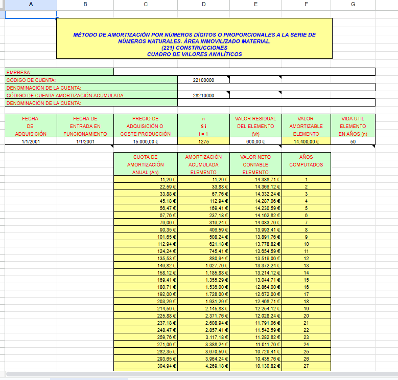Click the date under FECHA DE ADQUISICIÓN
This screenshot has height=380, width=398.
pos(31,142)
